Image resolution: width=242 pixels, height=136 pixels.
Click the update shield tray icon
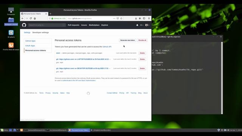(219, 130)
